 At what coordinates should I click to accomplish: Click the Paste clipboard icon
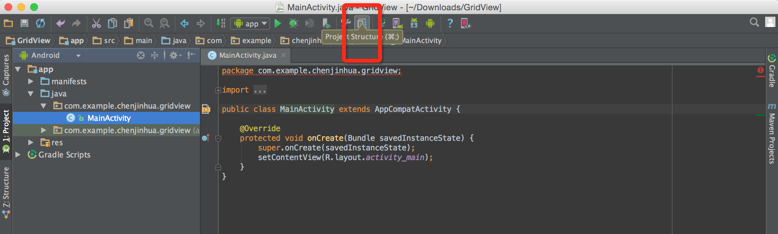129,23
